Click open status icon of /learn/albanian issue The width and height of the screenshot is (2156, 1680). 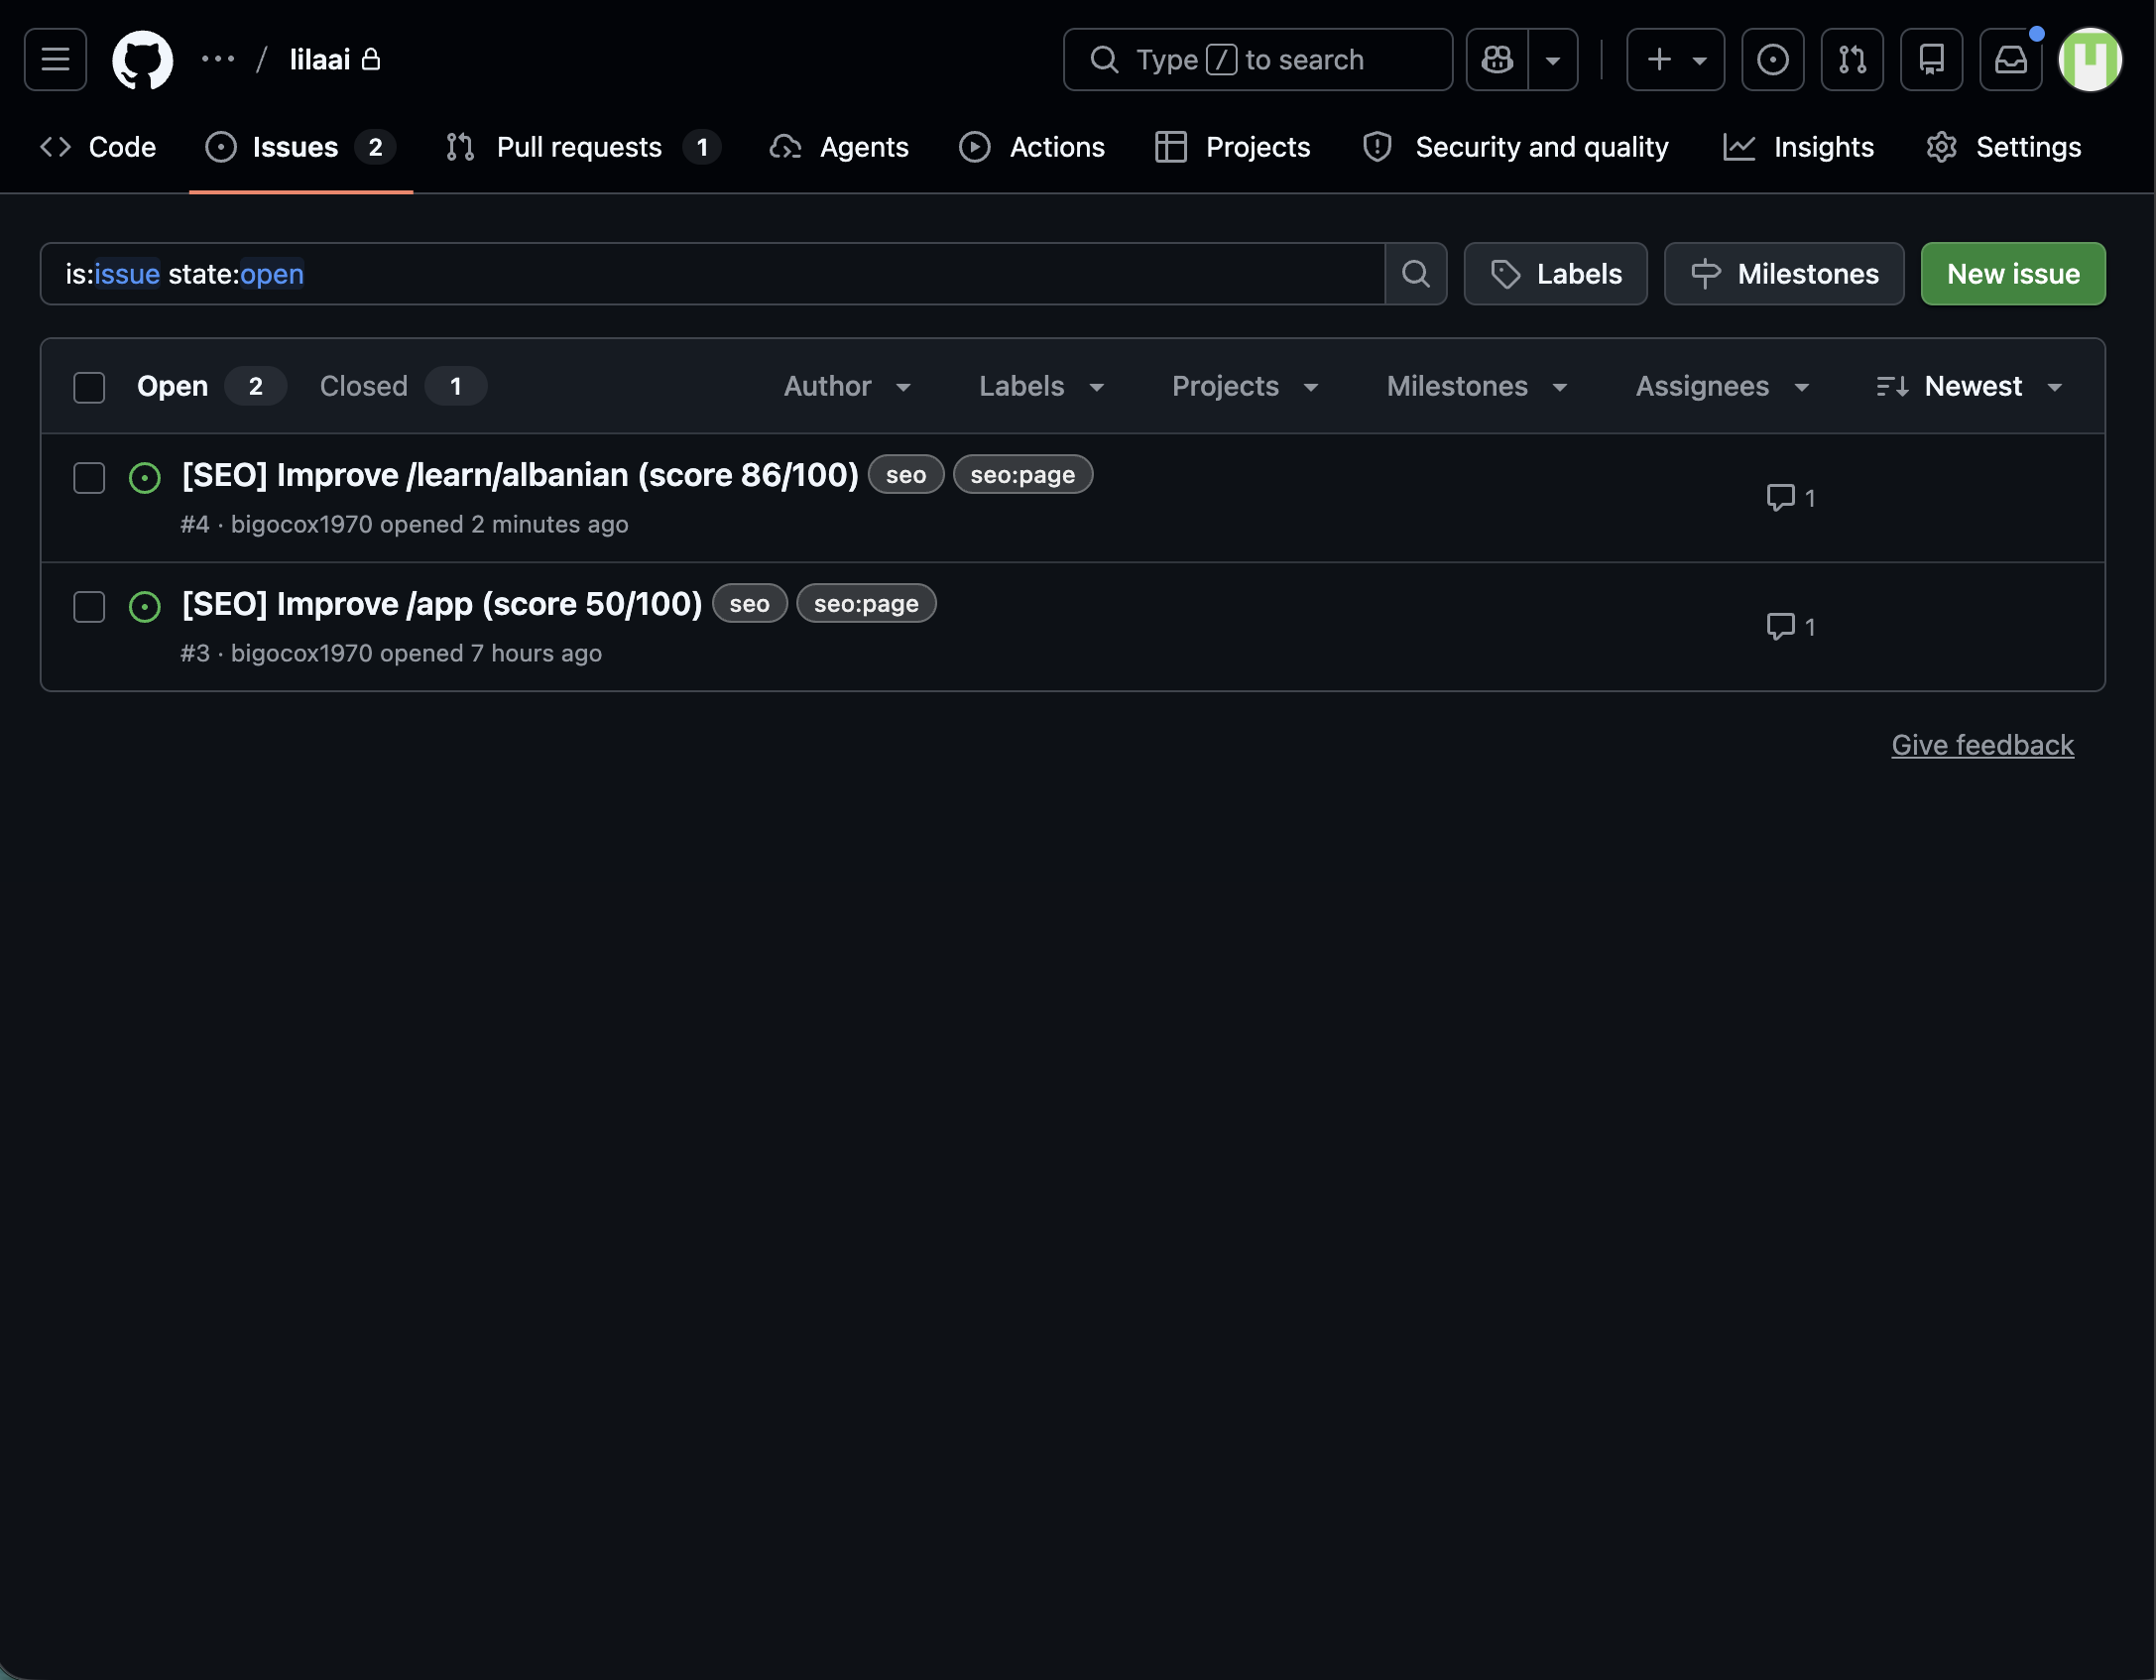[145, 478]
